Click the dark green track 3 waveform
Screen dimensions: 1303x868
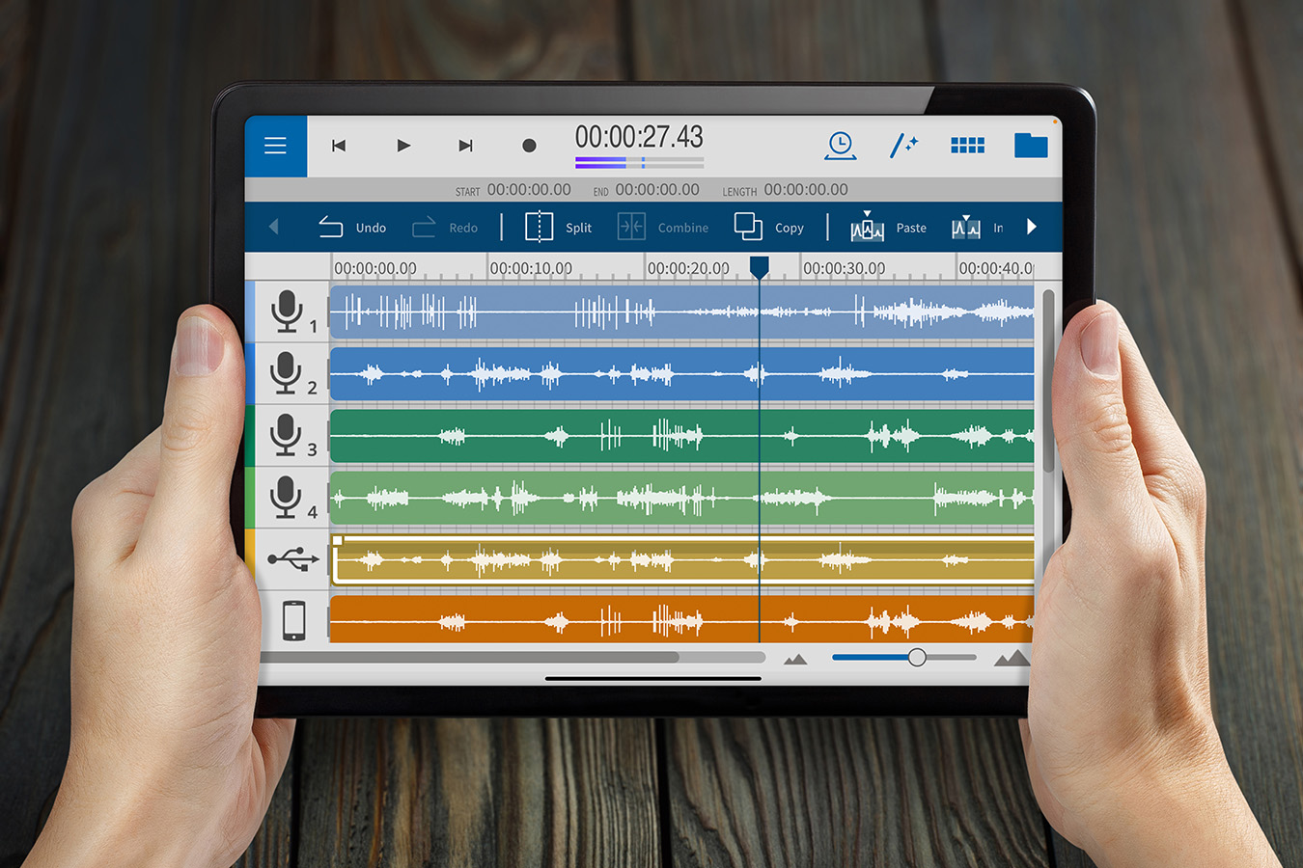682,436
